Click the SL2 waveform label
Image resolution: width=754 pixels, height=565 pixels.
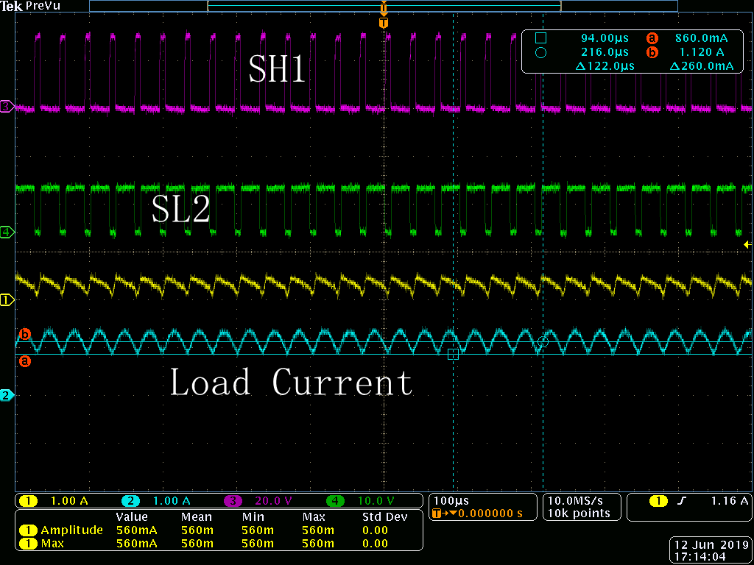(x=181, y=210)
